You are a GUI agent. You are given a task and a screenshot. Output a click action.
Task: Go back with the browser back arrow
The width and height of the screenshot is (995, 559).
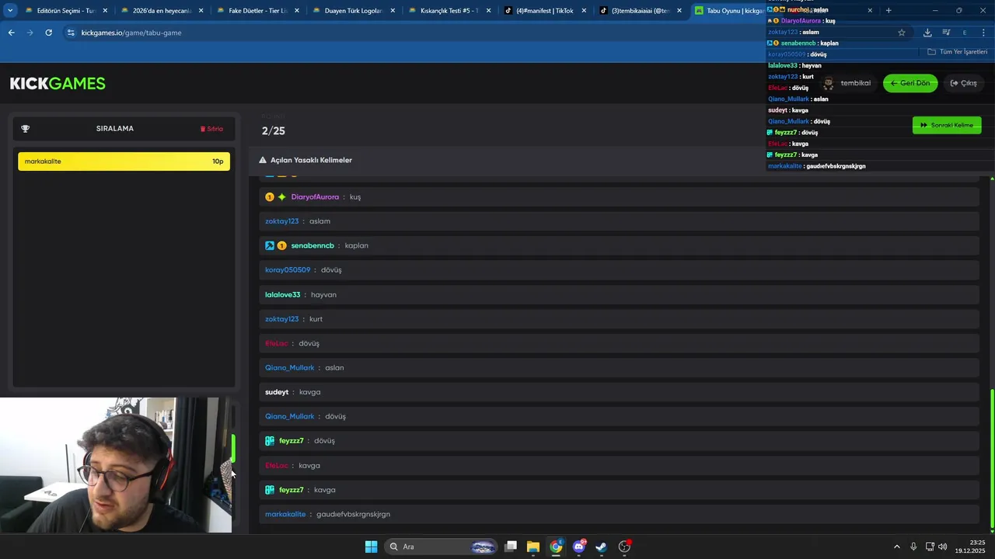pyautogui.click(x=11, y=33)
